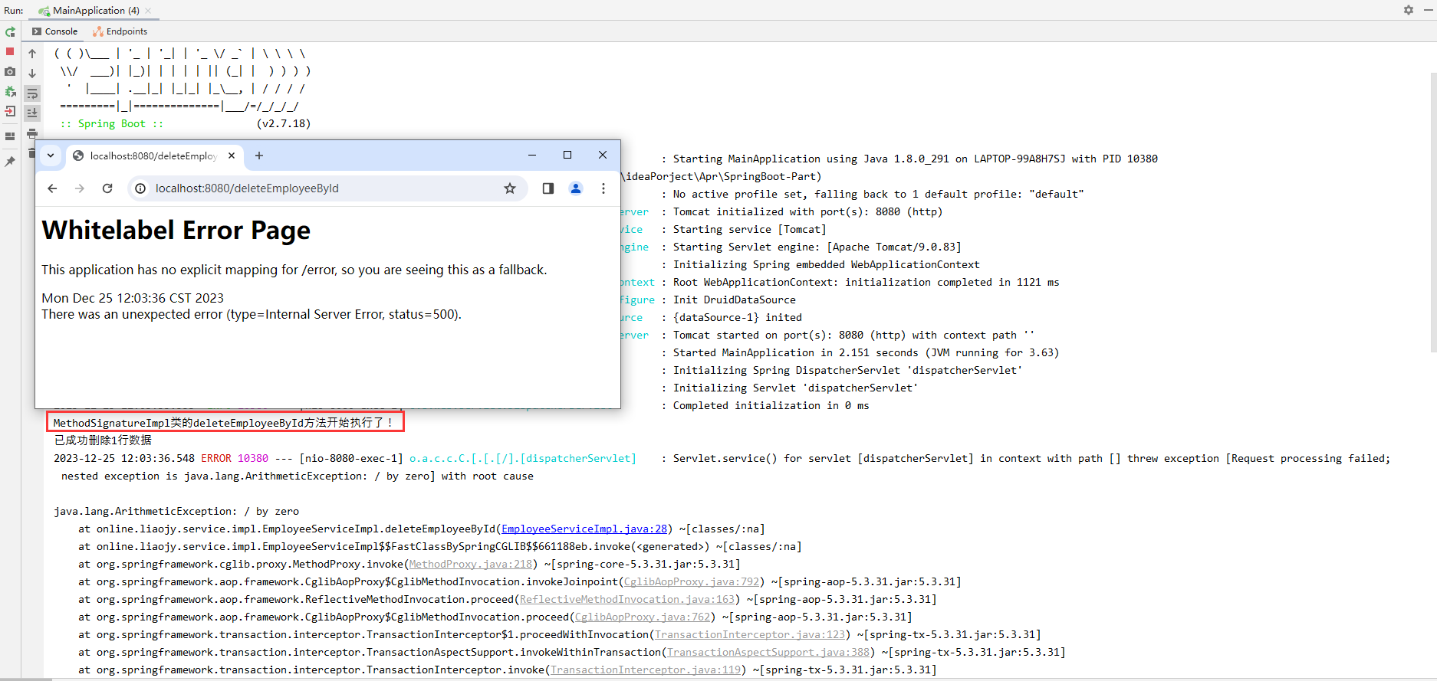Open the Chrome three-dot menu
This screenshot has height=681, width=1437.
click(603, 188)
